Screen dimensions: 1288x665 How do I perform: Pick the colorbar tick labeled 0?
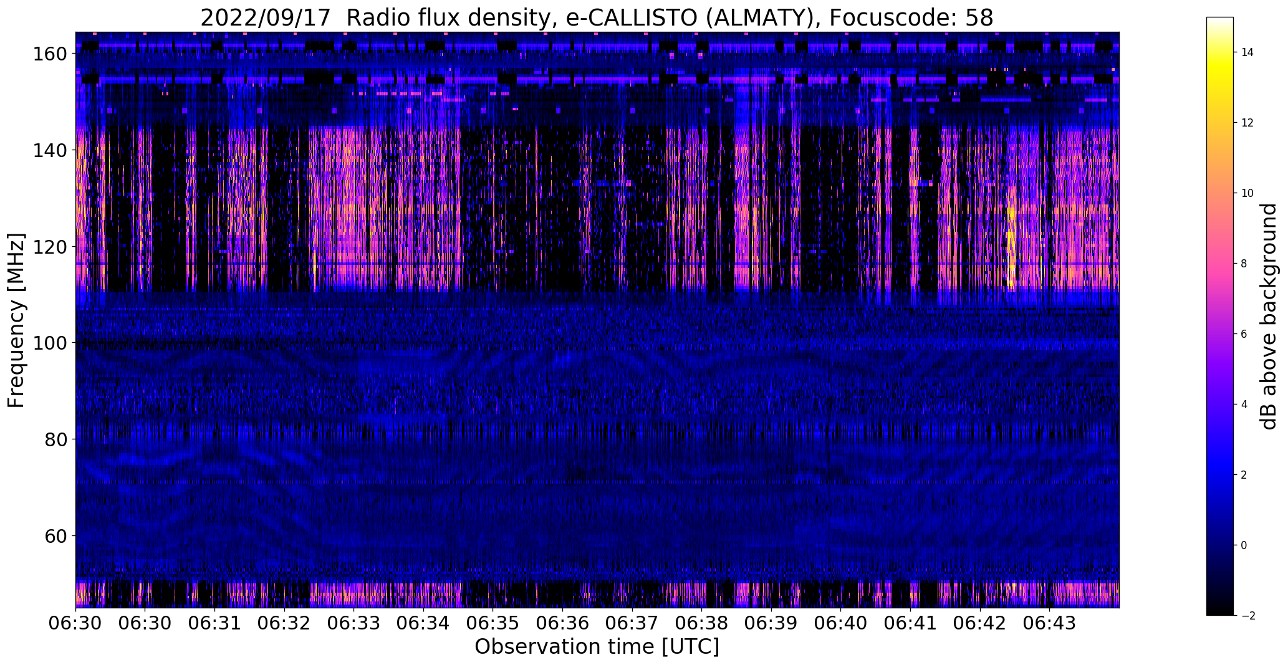[x=1244, y=545]
